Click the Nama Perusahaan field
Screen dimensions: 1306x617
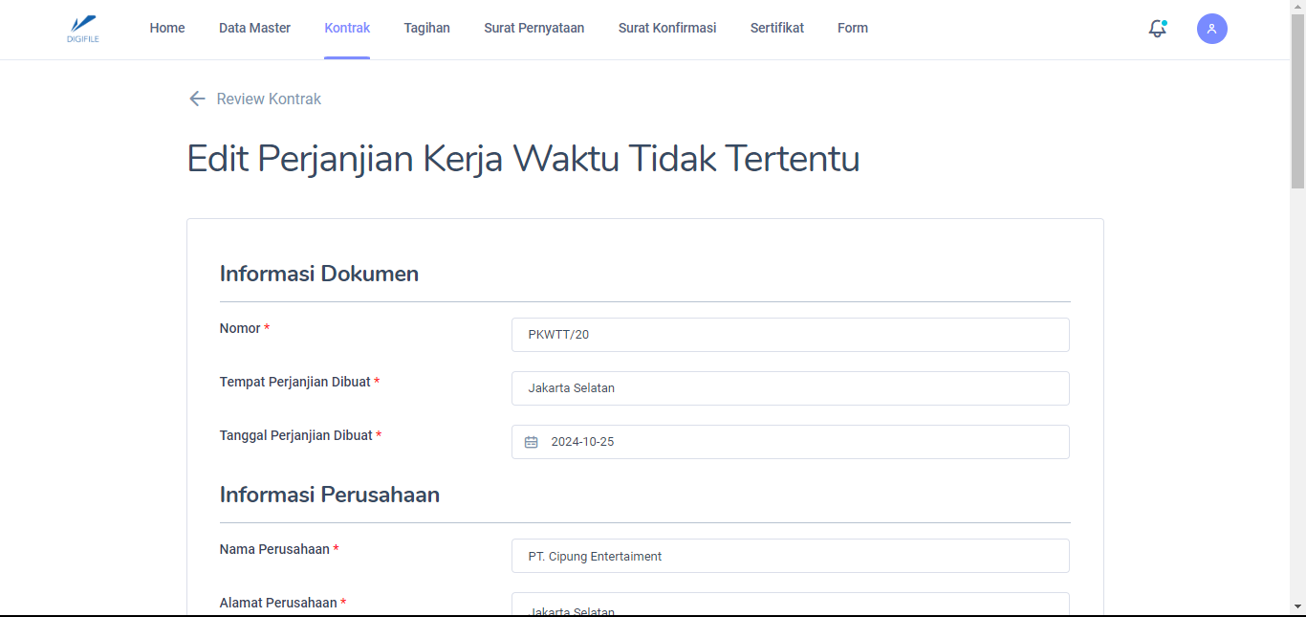pyautogui.click(x=790, y=556)
